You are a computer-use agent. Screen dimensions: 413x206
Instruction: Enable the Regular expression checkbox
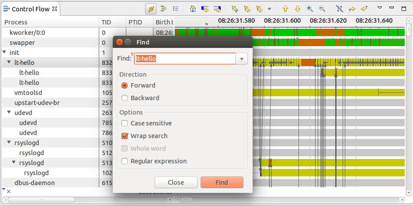(x=125, y=161)
